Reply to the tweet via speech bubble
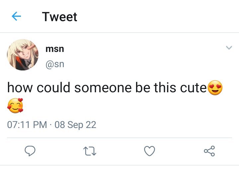 point(30,151)
